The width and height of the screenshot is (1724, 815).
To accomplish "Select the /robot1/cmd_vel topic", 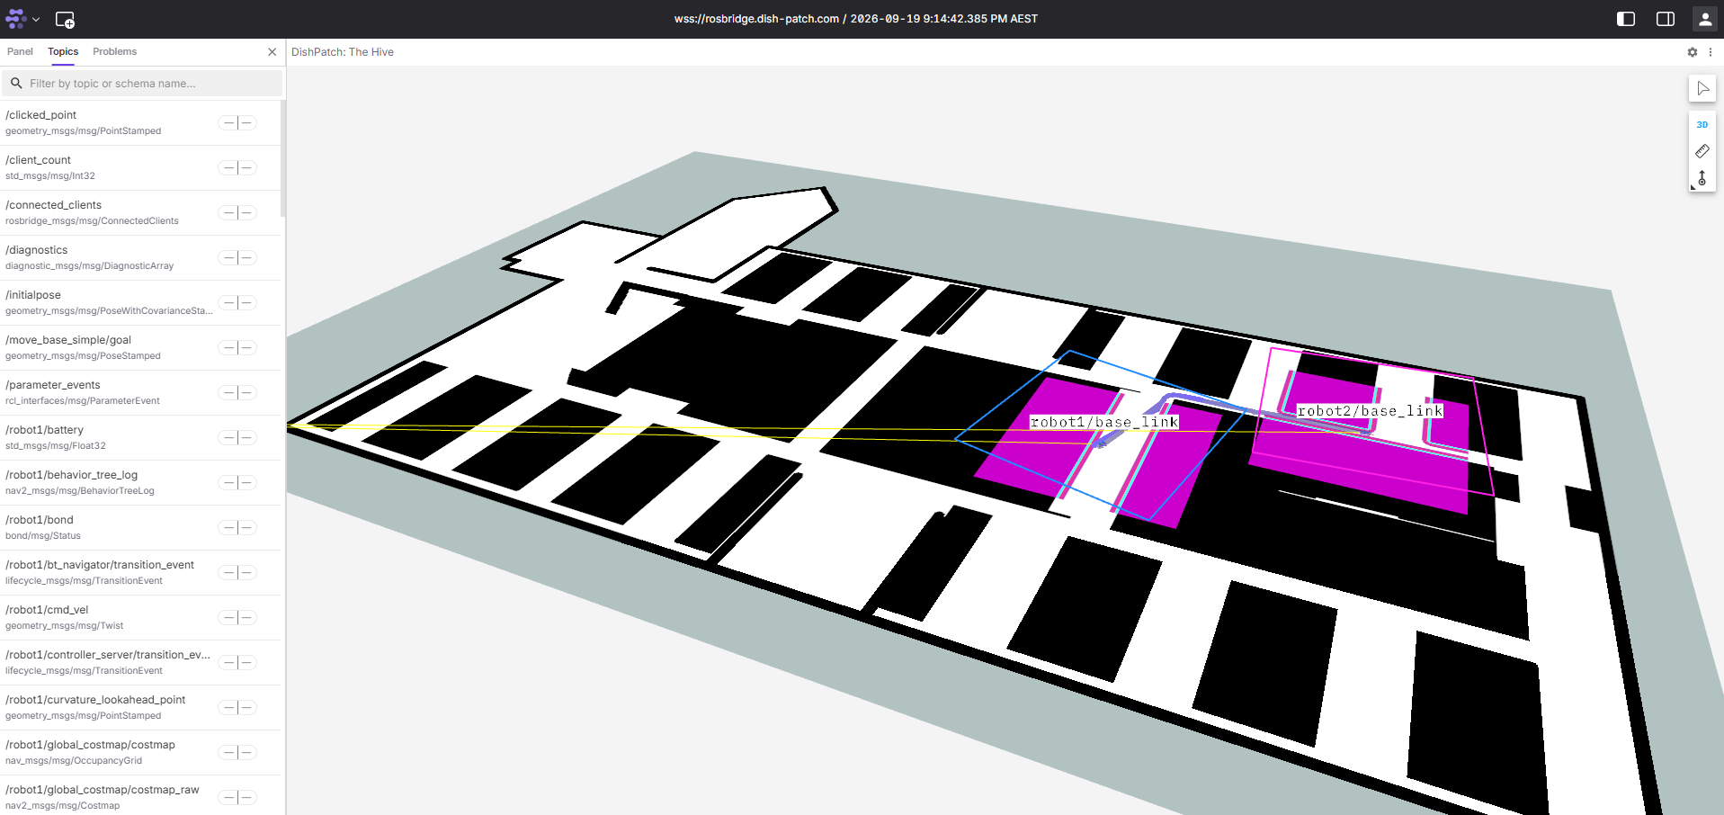I will [x=140, y=618].
